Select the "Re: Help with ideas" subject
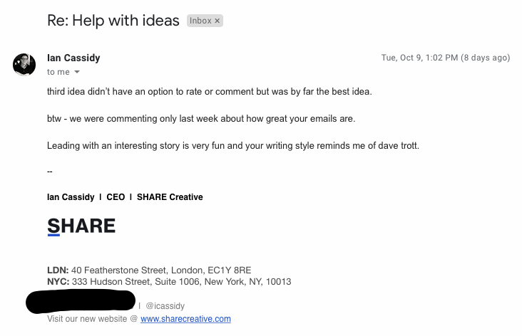The width and height of the screenshot is (522, 336). coord(113,21)
